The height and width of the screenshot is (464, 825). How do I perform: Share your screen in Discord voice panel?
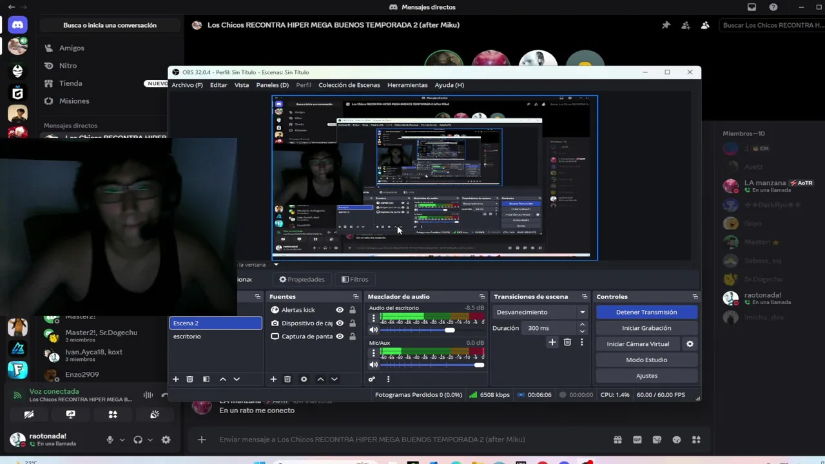tap(71, 414)
